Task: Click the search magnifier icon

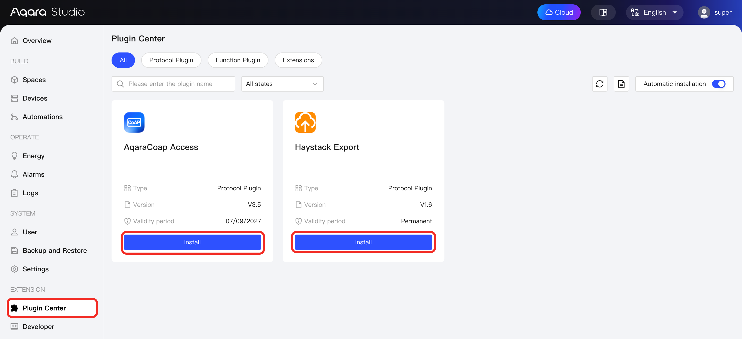Action: coord(120,84)
